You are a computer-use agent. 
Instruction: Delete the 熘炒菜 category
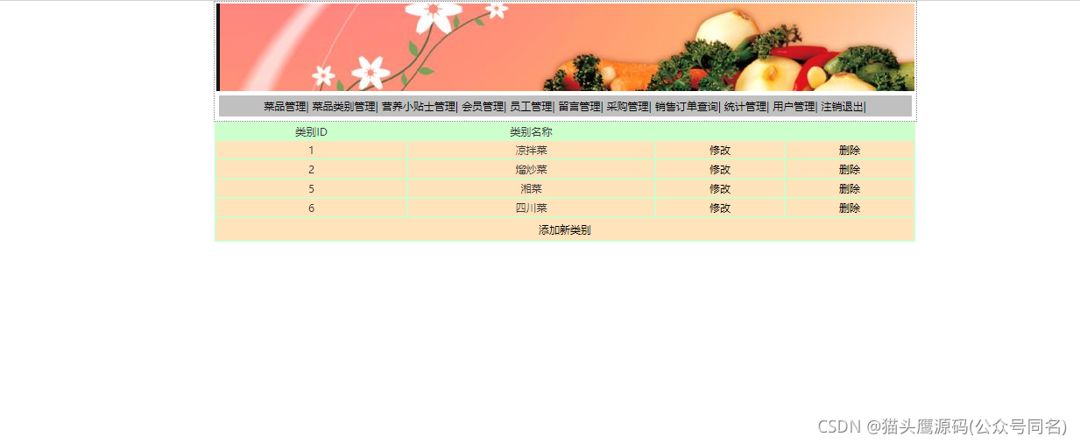pos(850,170)
